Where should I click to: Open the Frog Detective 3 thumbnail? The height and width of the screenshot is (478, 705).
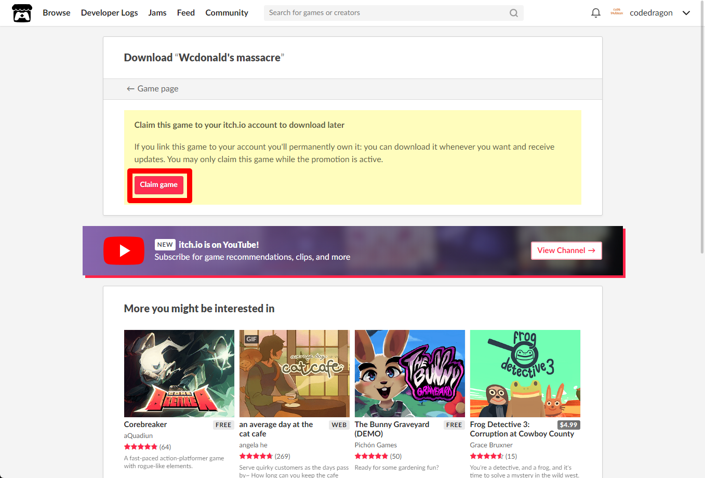tap(525, 374)
